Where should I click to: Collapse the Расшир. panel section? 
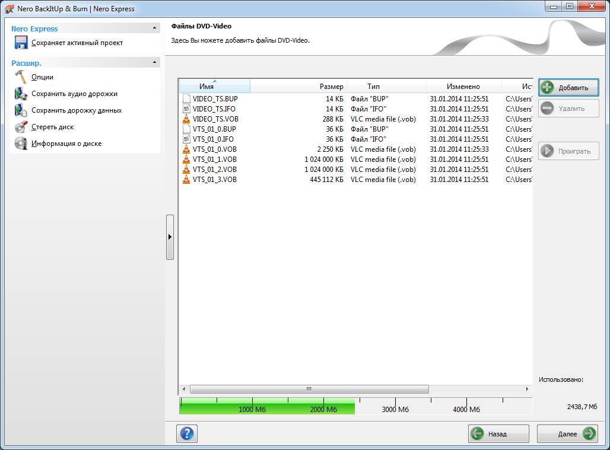pos(154,62)
